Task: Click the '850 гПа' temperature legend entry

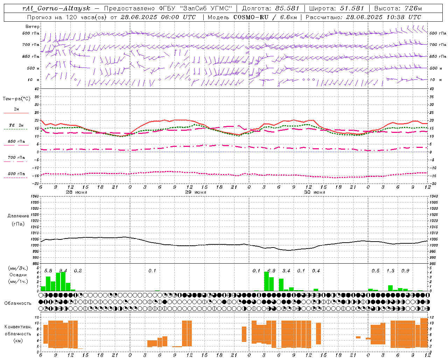Action: click(16, 142)
